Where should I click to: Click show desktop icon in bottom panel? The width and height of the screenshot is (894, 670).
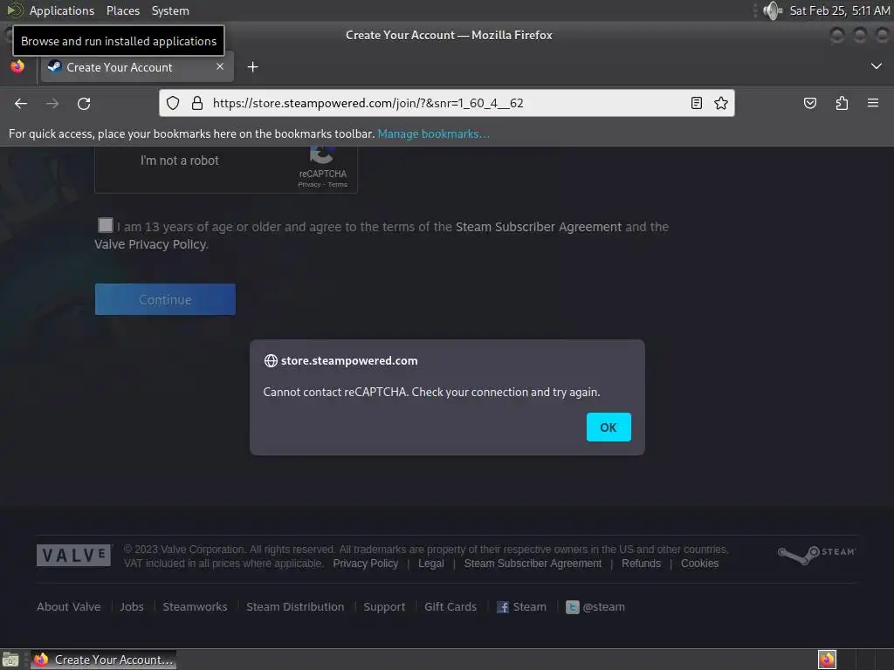coord(10,660)
